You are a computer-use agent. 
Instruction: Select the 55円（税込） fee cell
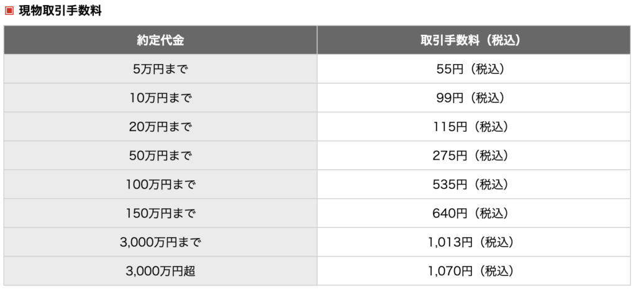(474, 69)
